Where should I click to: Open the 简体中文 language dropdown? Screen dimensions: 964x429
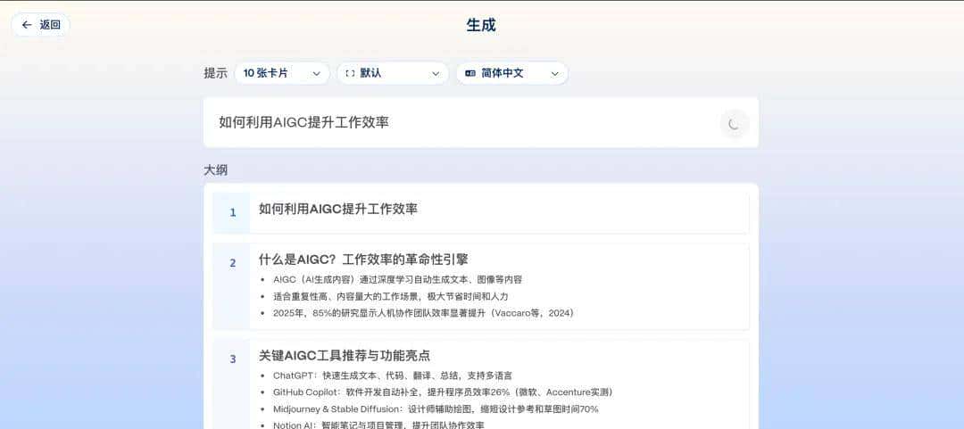point(512,73)
